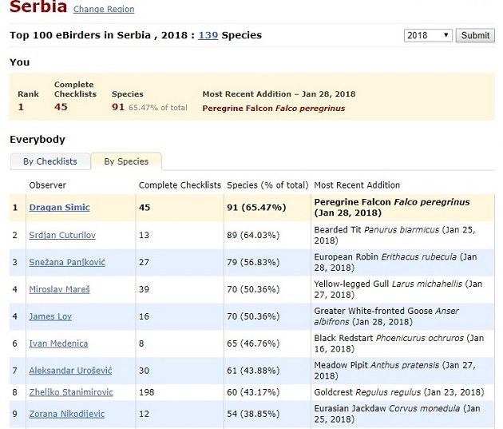
Task: Open Srdjan Cuturilov's profile link
Action: [62, 235]
